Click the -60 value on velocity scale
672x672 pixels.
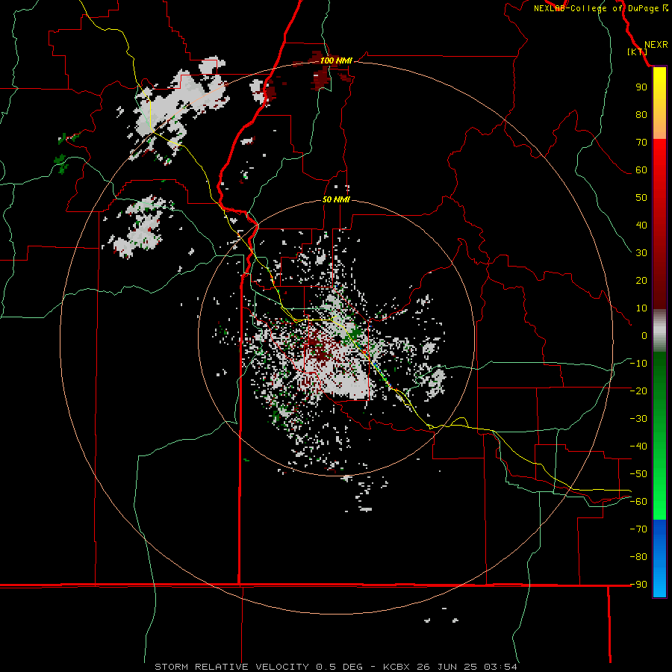[x=638, y=502]
